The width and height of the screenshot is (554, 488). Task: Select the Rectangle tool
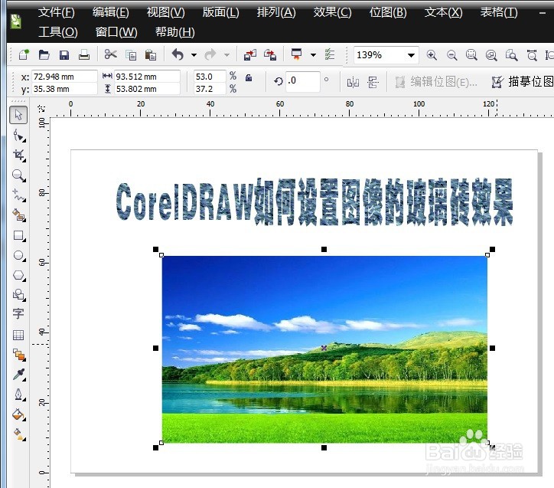click(18, 235)
